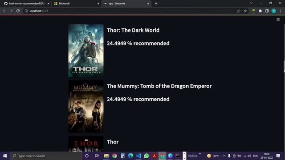The width and height of the screenshot is (285, 160).
Task: Open the Chrome profile avatar
Action: click(x=274, y=11)
